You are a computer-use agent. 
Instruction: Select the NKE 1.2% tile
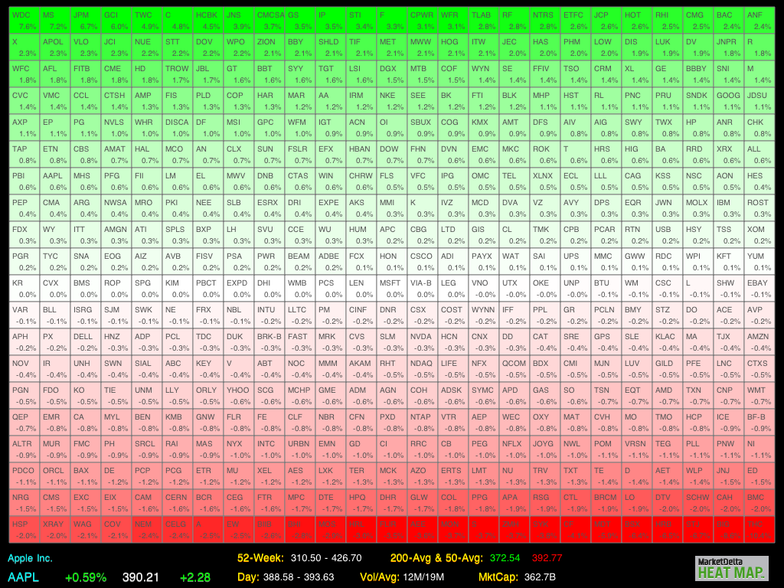point(391,101)
